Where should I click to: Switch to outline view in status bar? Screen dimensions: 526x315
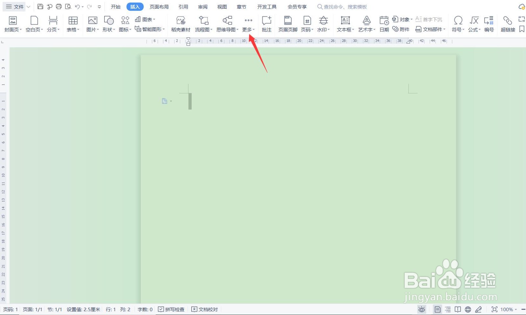pos(448,309)
